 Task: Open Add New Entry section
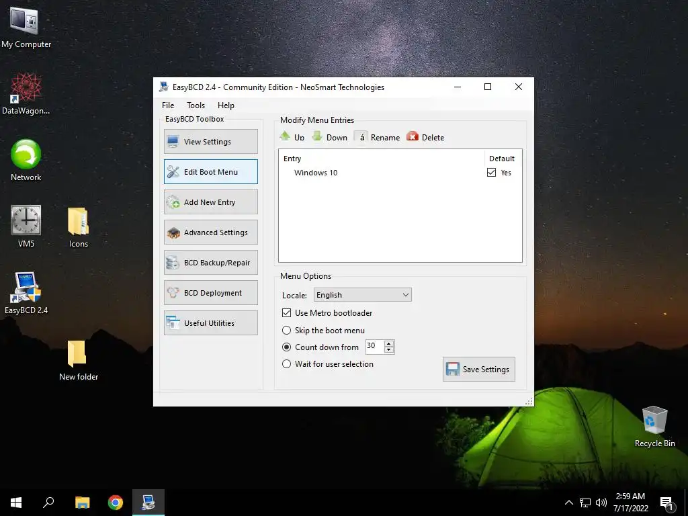pos(210,202)
